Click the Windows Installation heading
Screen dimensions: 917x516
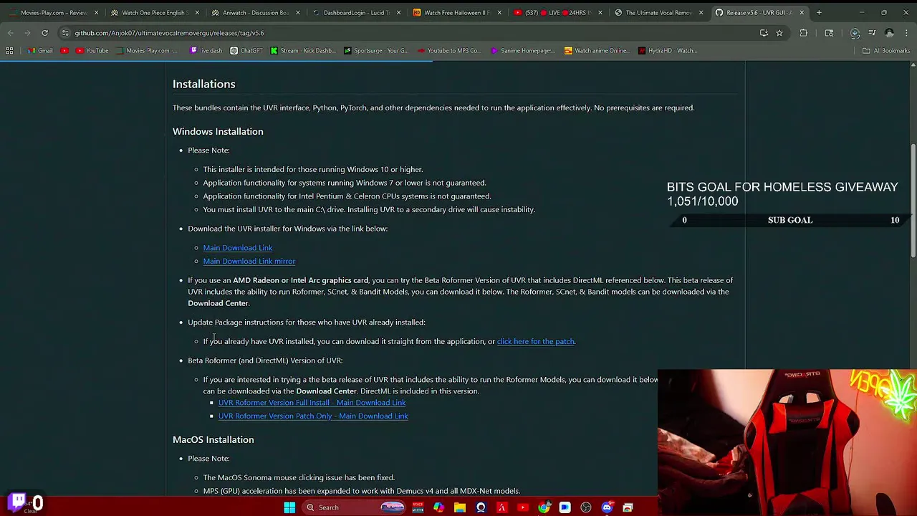click(218, 132)
